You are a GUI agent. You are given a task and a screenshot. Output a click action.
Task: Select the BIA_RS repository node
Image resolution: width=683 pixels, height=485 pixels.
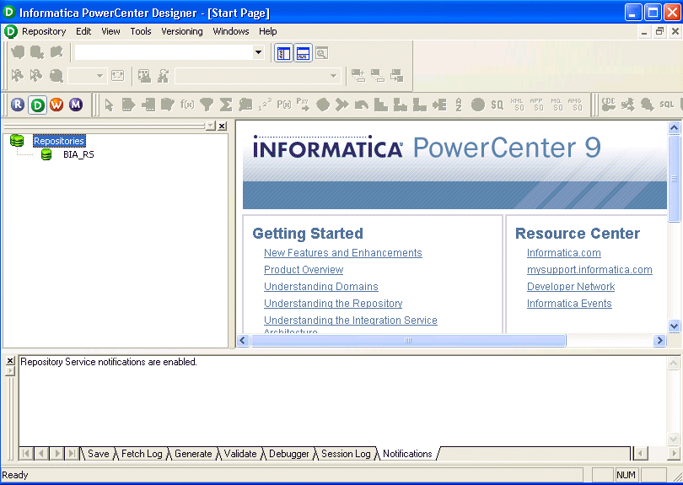78,154
